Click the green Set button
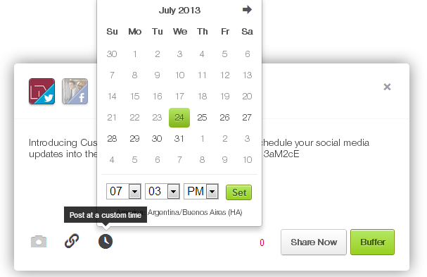This screenshot has width=427, height=277. click(239, 192)
